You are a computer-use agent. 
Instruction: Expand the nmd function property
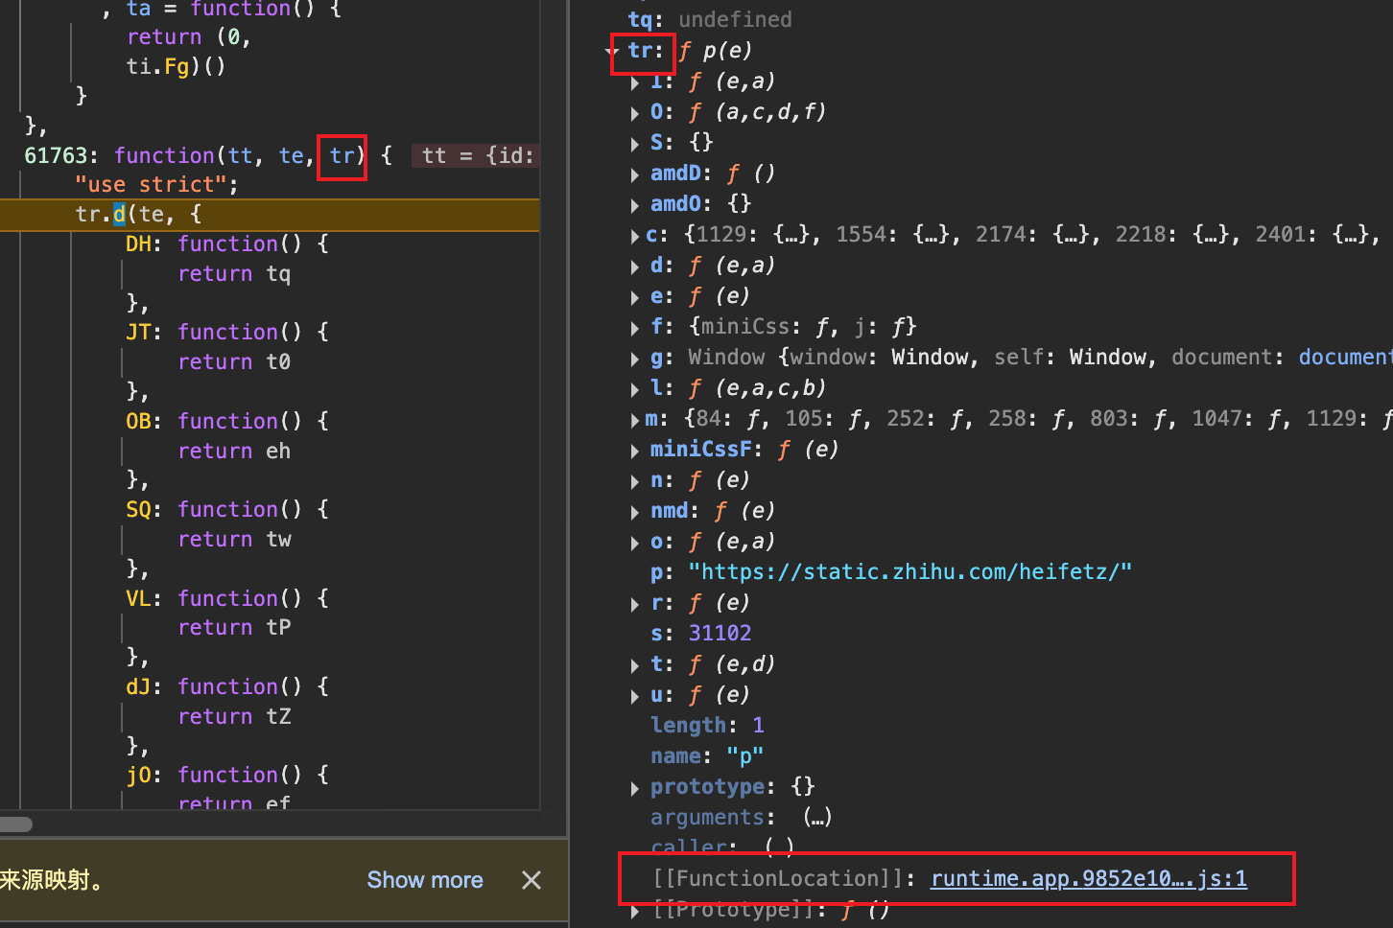(635, 512)
